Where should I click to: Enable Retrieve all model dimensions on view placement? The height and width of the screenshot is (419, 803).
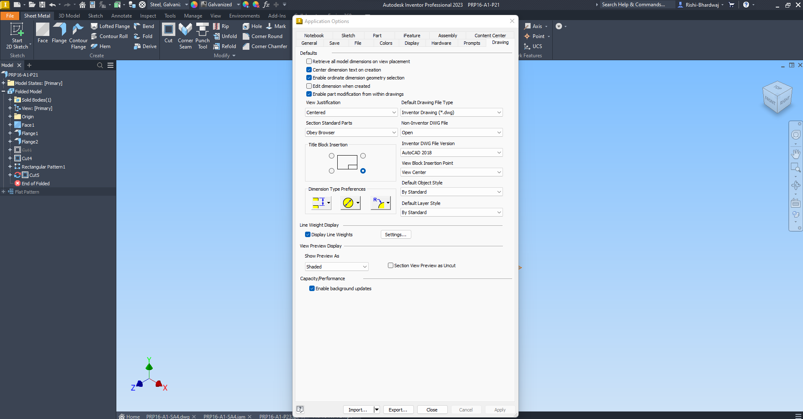coord(309,61)
